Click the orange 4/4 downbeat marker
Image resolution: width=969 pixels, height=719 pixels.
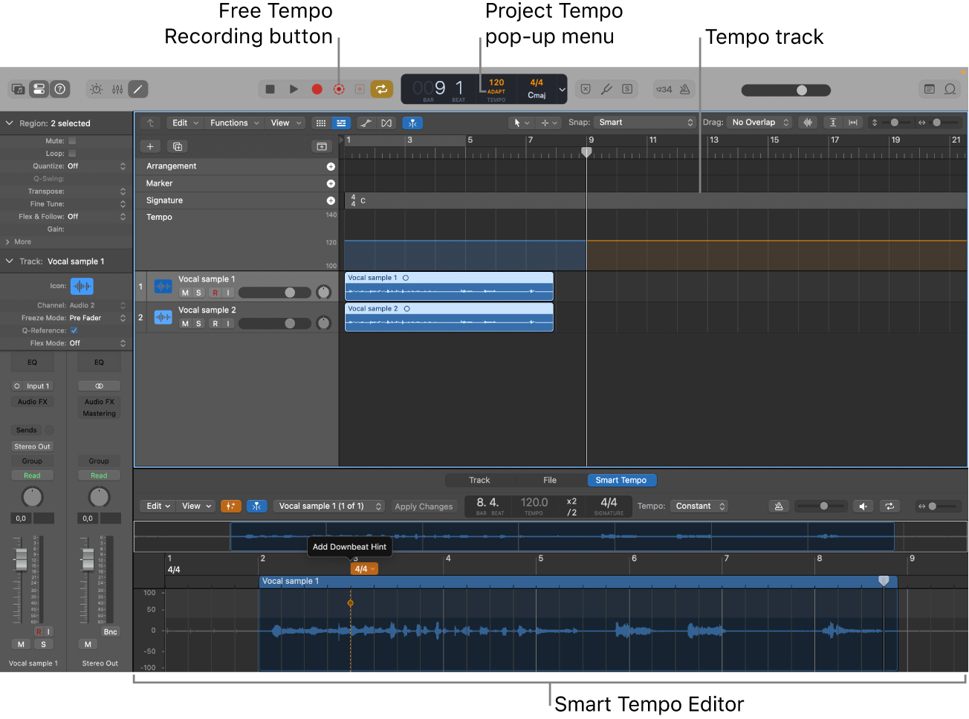363,568
